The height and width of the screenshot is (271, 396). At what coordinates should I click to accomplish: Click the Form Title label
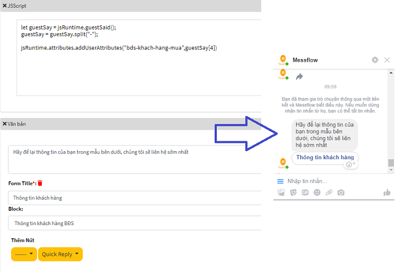pos(22,183)
